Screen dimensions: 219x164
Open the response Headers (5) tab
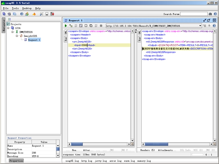(x=147, y=150)
